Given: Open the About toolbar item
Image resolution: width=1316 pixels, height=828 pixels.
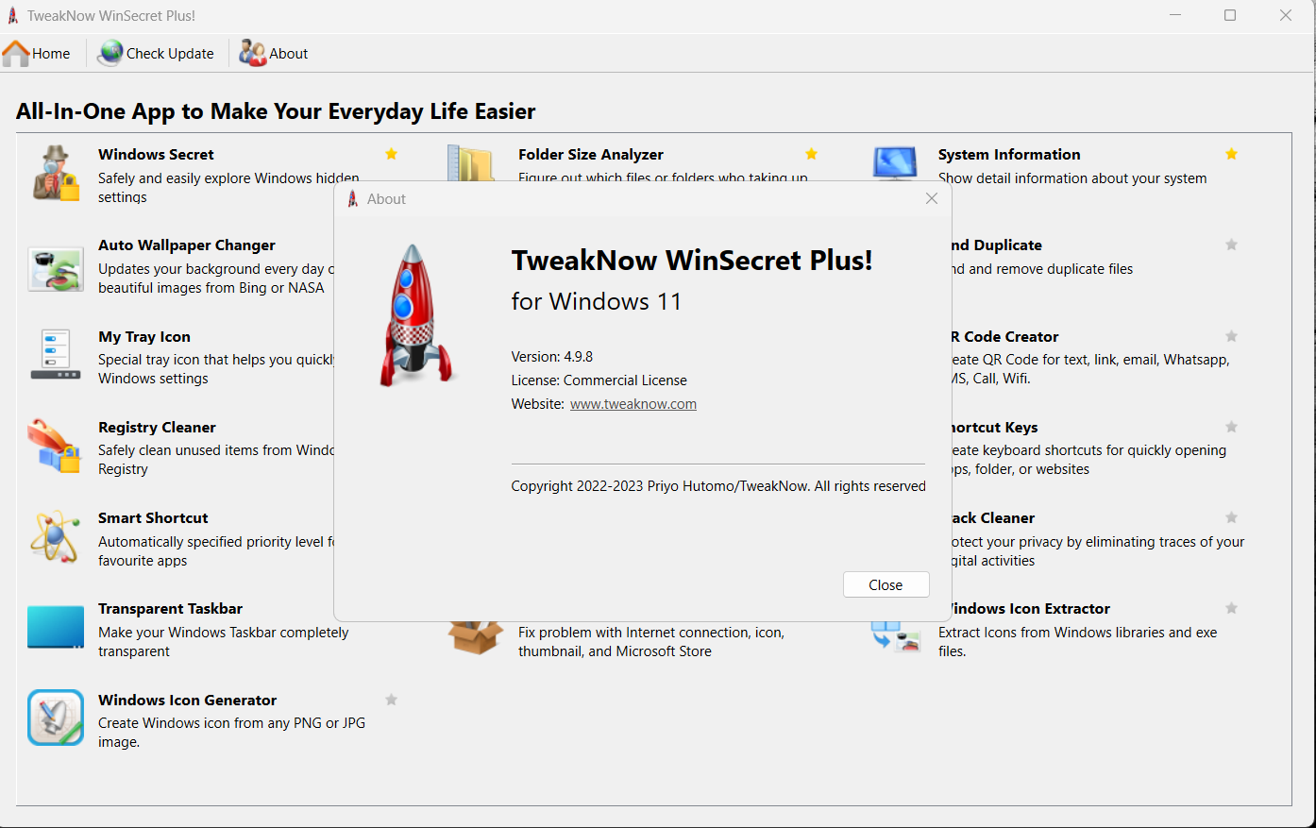Looking at the screenshot, I should [x=274, y=54].
